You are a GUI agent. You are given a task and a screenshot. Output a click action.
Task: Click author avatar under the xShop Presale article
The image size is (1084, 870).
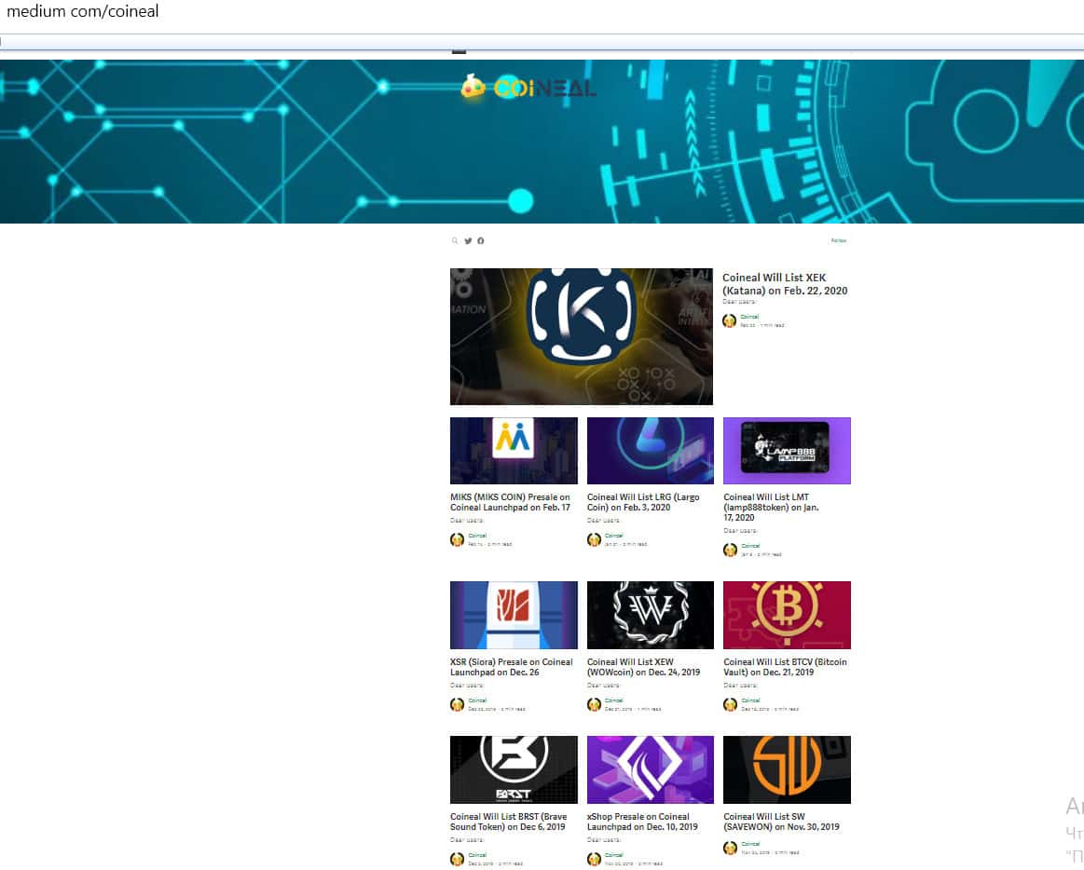(x=594, y=859)
